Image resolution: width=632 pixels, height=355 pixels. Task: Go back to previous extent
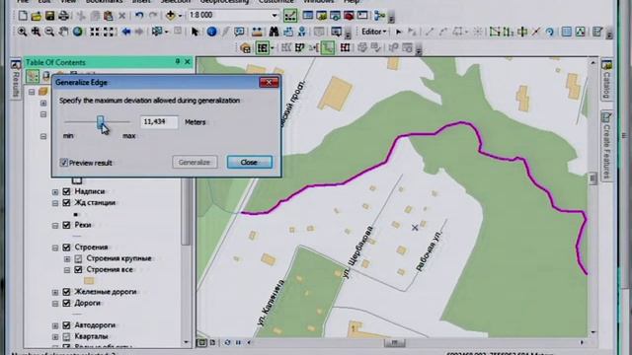126,32
